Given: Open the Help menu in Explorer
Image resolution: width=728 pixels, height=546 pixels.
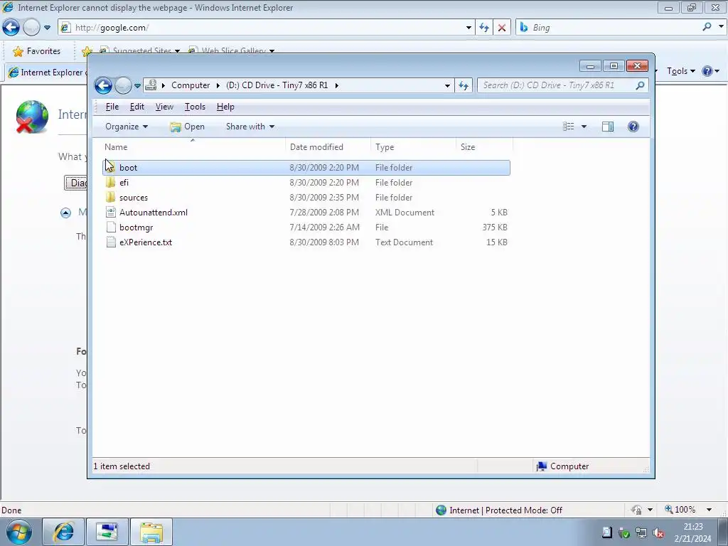Looking at the screenshot, I should tap(225, 107).
